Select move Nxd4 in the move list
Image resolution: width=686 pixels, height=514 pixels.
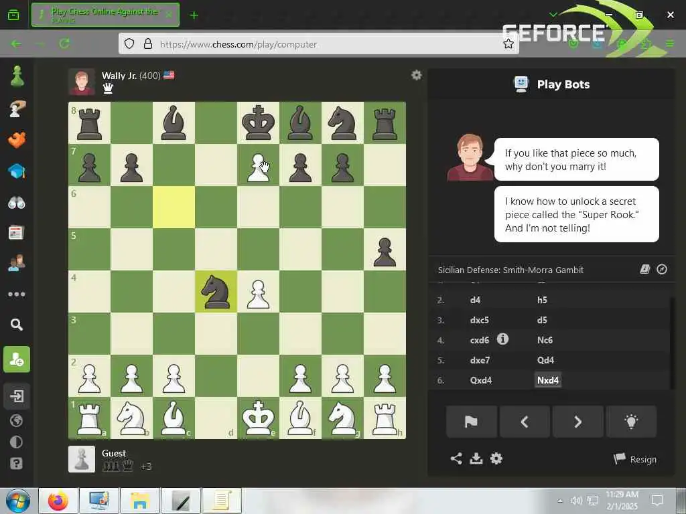[x=548, y=380]
